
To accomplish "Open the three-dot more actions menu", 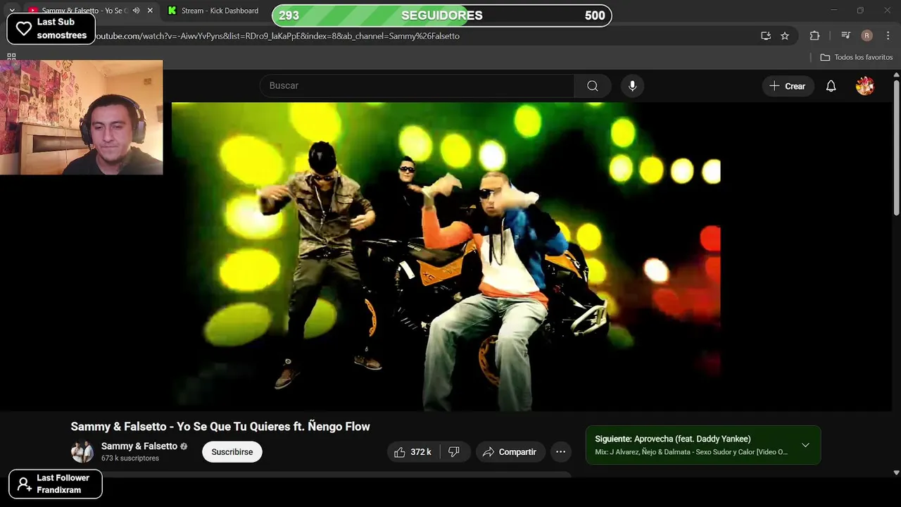I will pyautogui.click(x=560, y=452).
